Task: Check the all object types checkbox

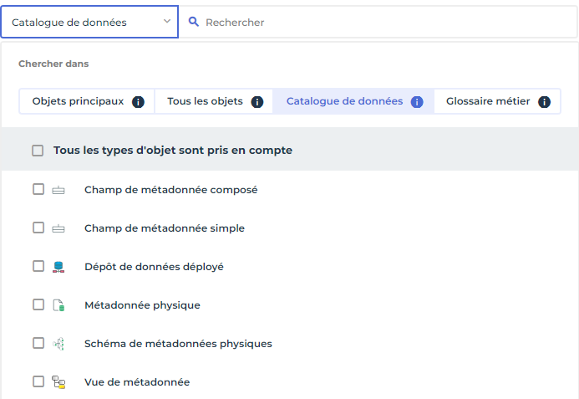Action: [38, 151]
